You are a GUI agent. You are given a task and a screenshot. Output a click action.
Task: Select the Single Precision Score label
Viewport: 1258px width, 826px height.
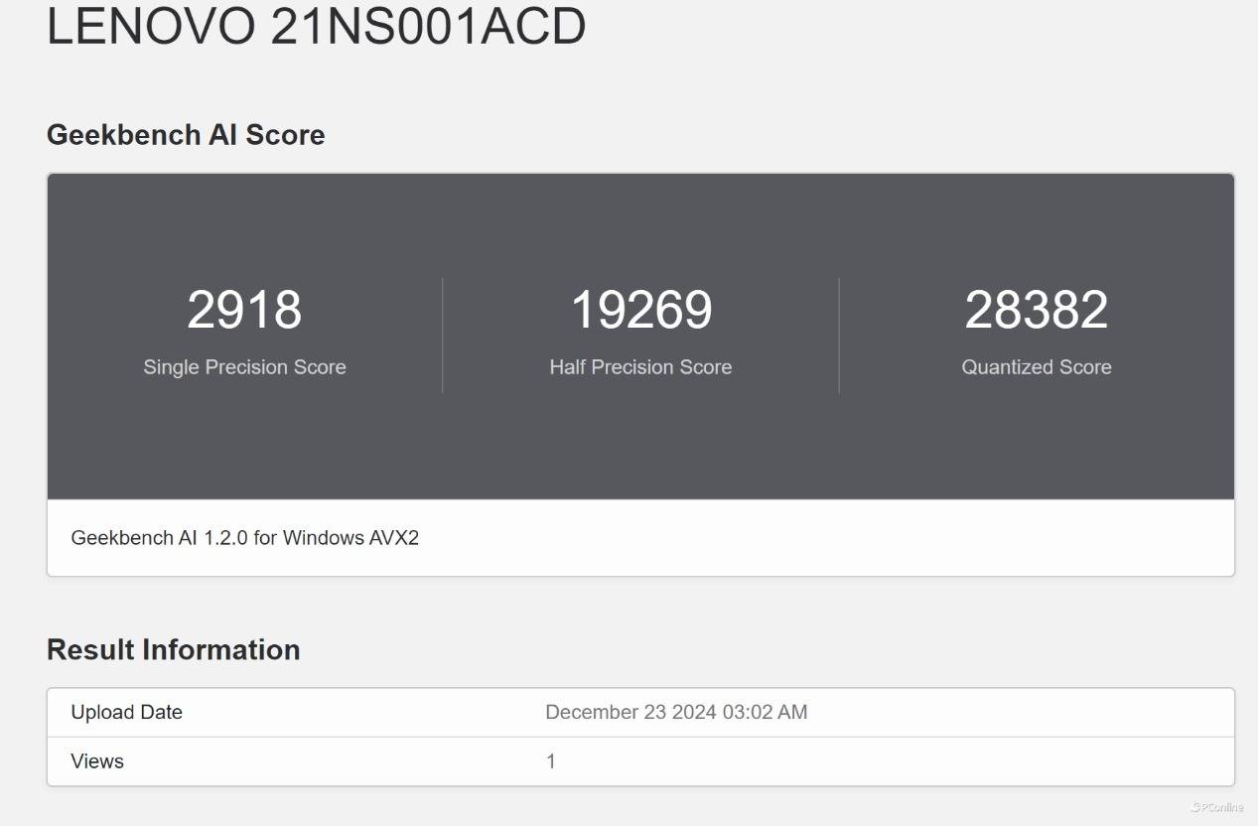click(244, 367)
